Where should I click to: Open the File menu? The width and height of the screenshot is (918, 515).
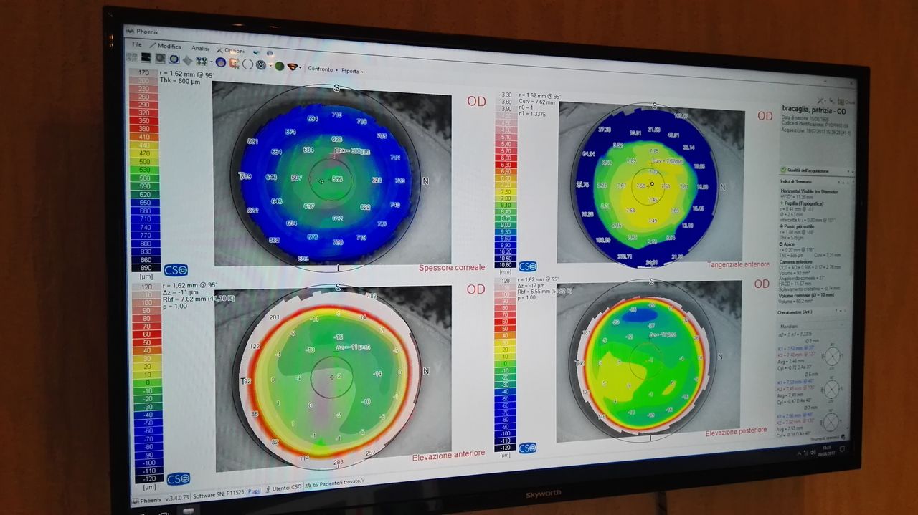pos(136,44)
